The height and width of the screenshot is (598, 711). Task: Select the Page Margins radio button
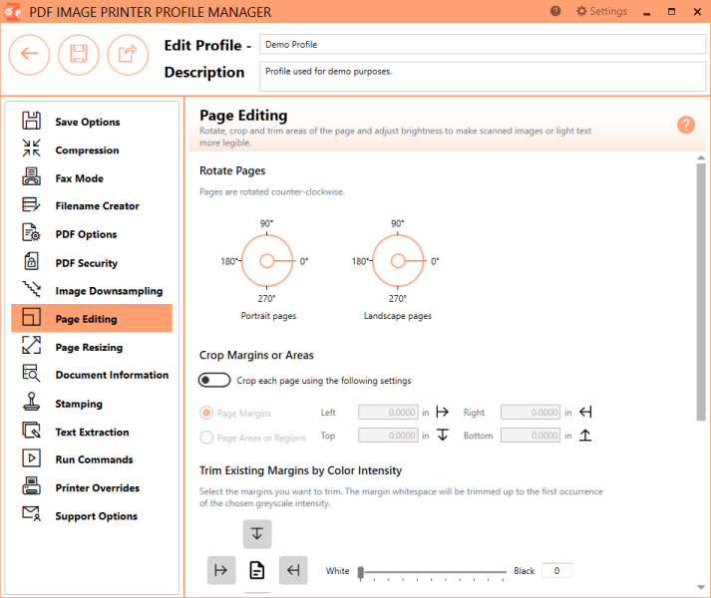[x=206, y=413]
